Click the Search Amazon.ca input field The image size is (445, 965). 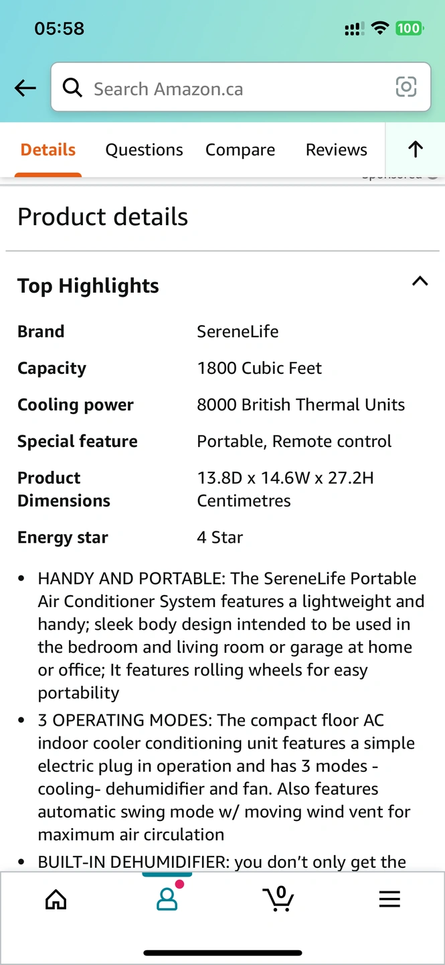click(241, 88)
